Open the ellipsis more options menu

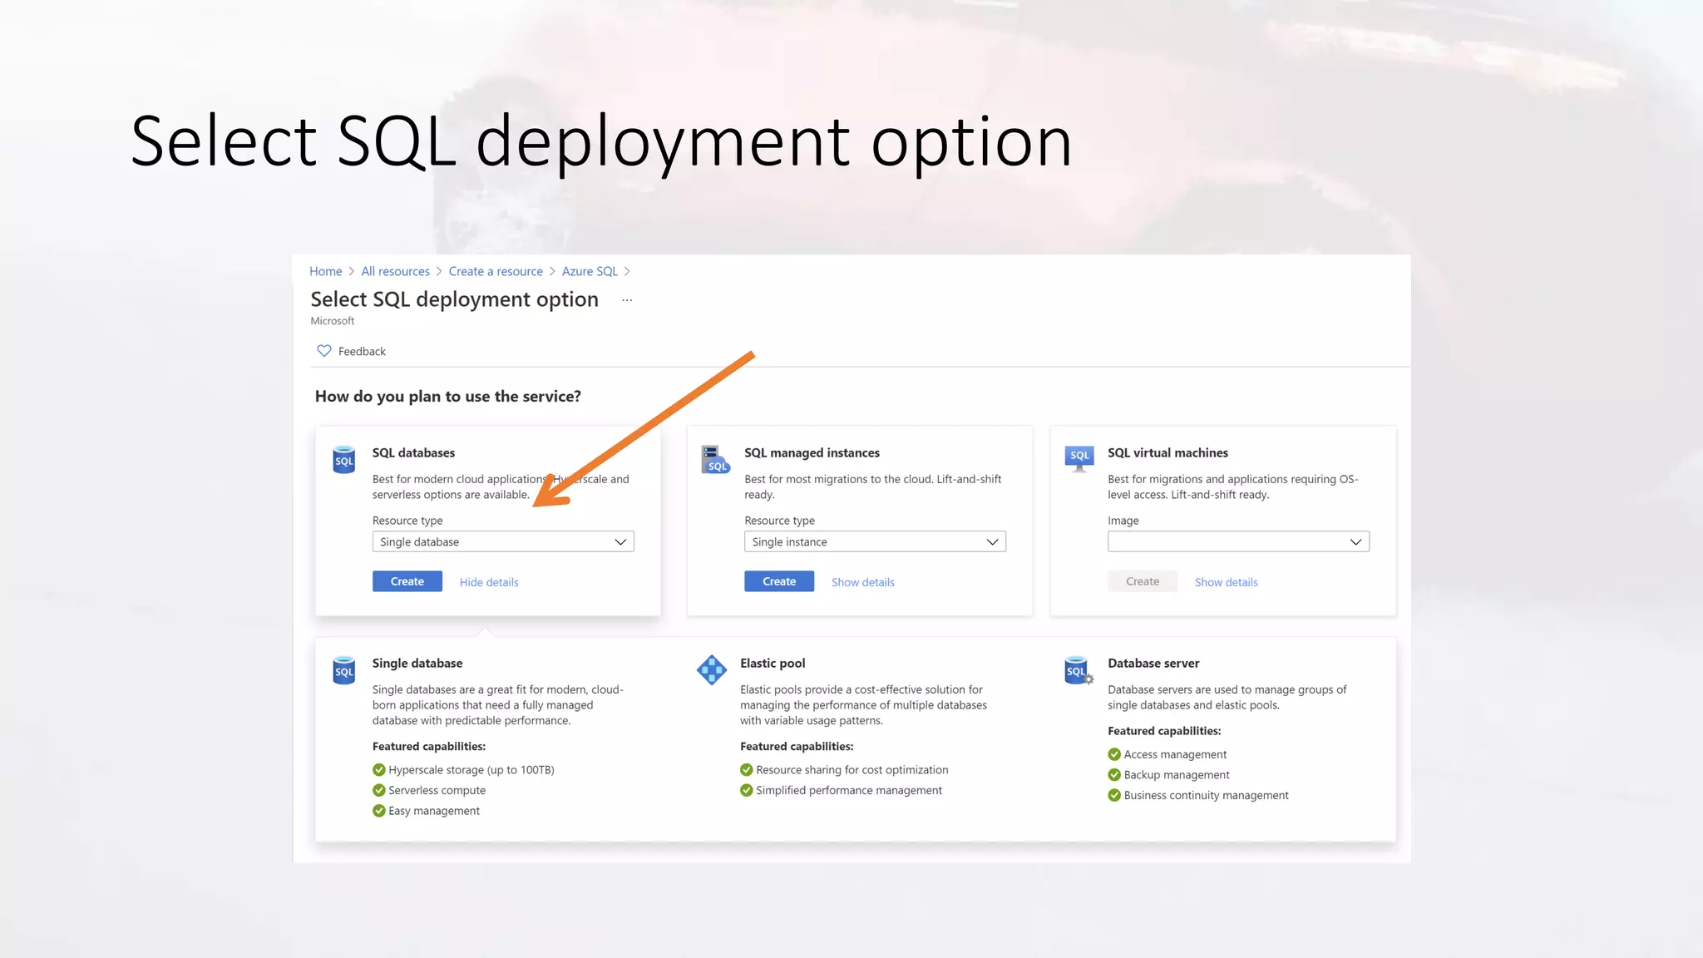point(627,300)
